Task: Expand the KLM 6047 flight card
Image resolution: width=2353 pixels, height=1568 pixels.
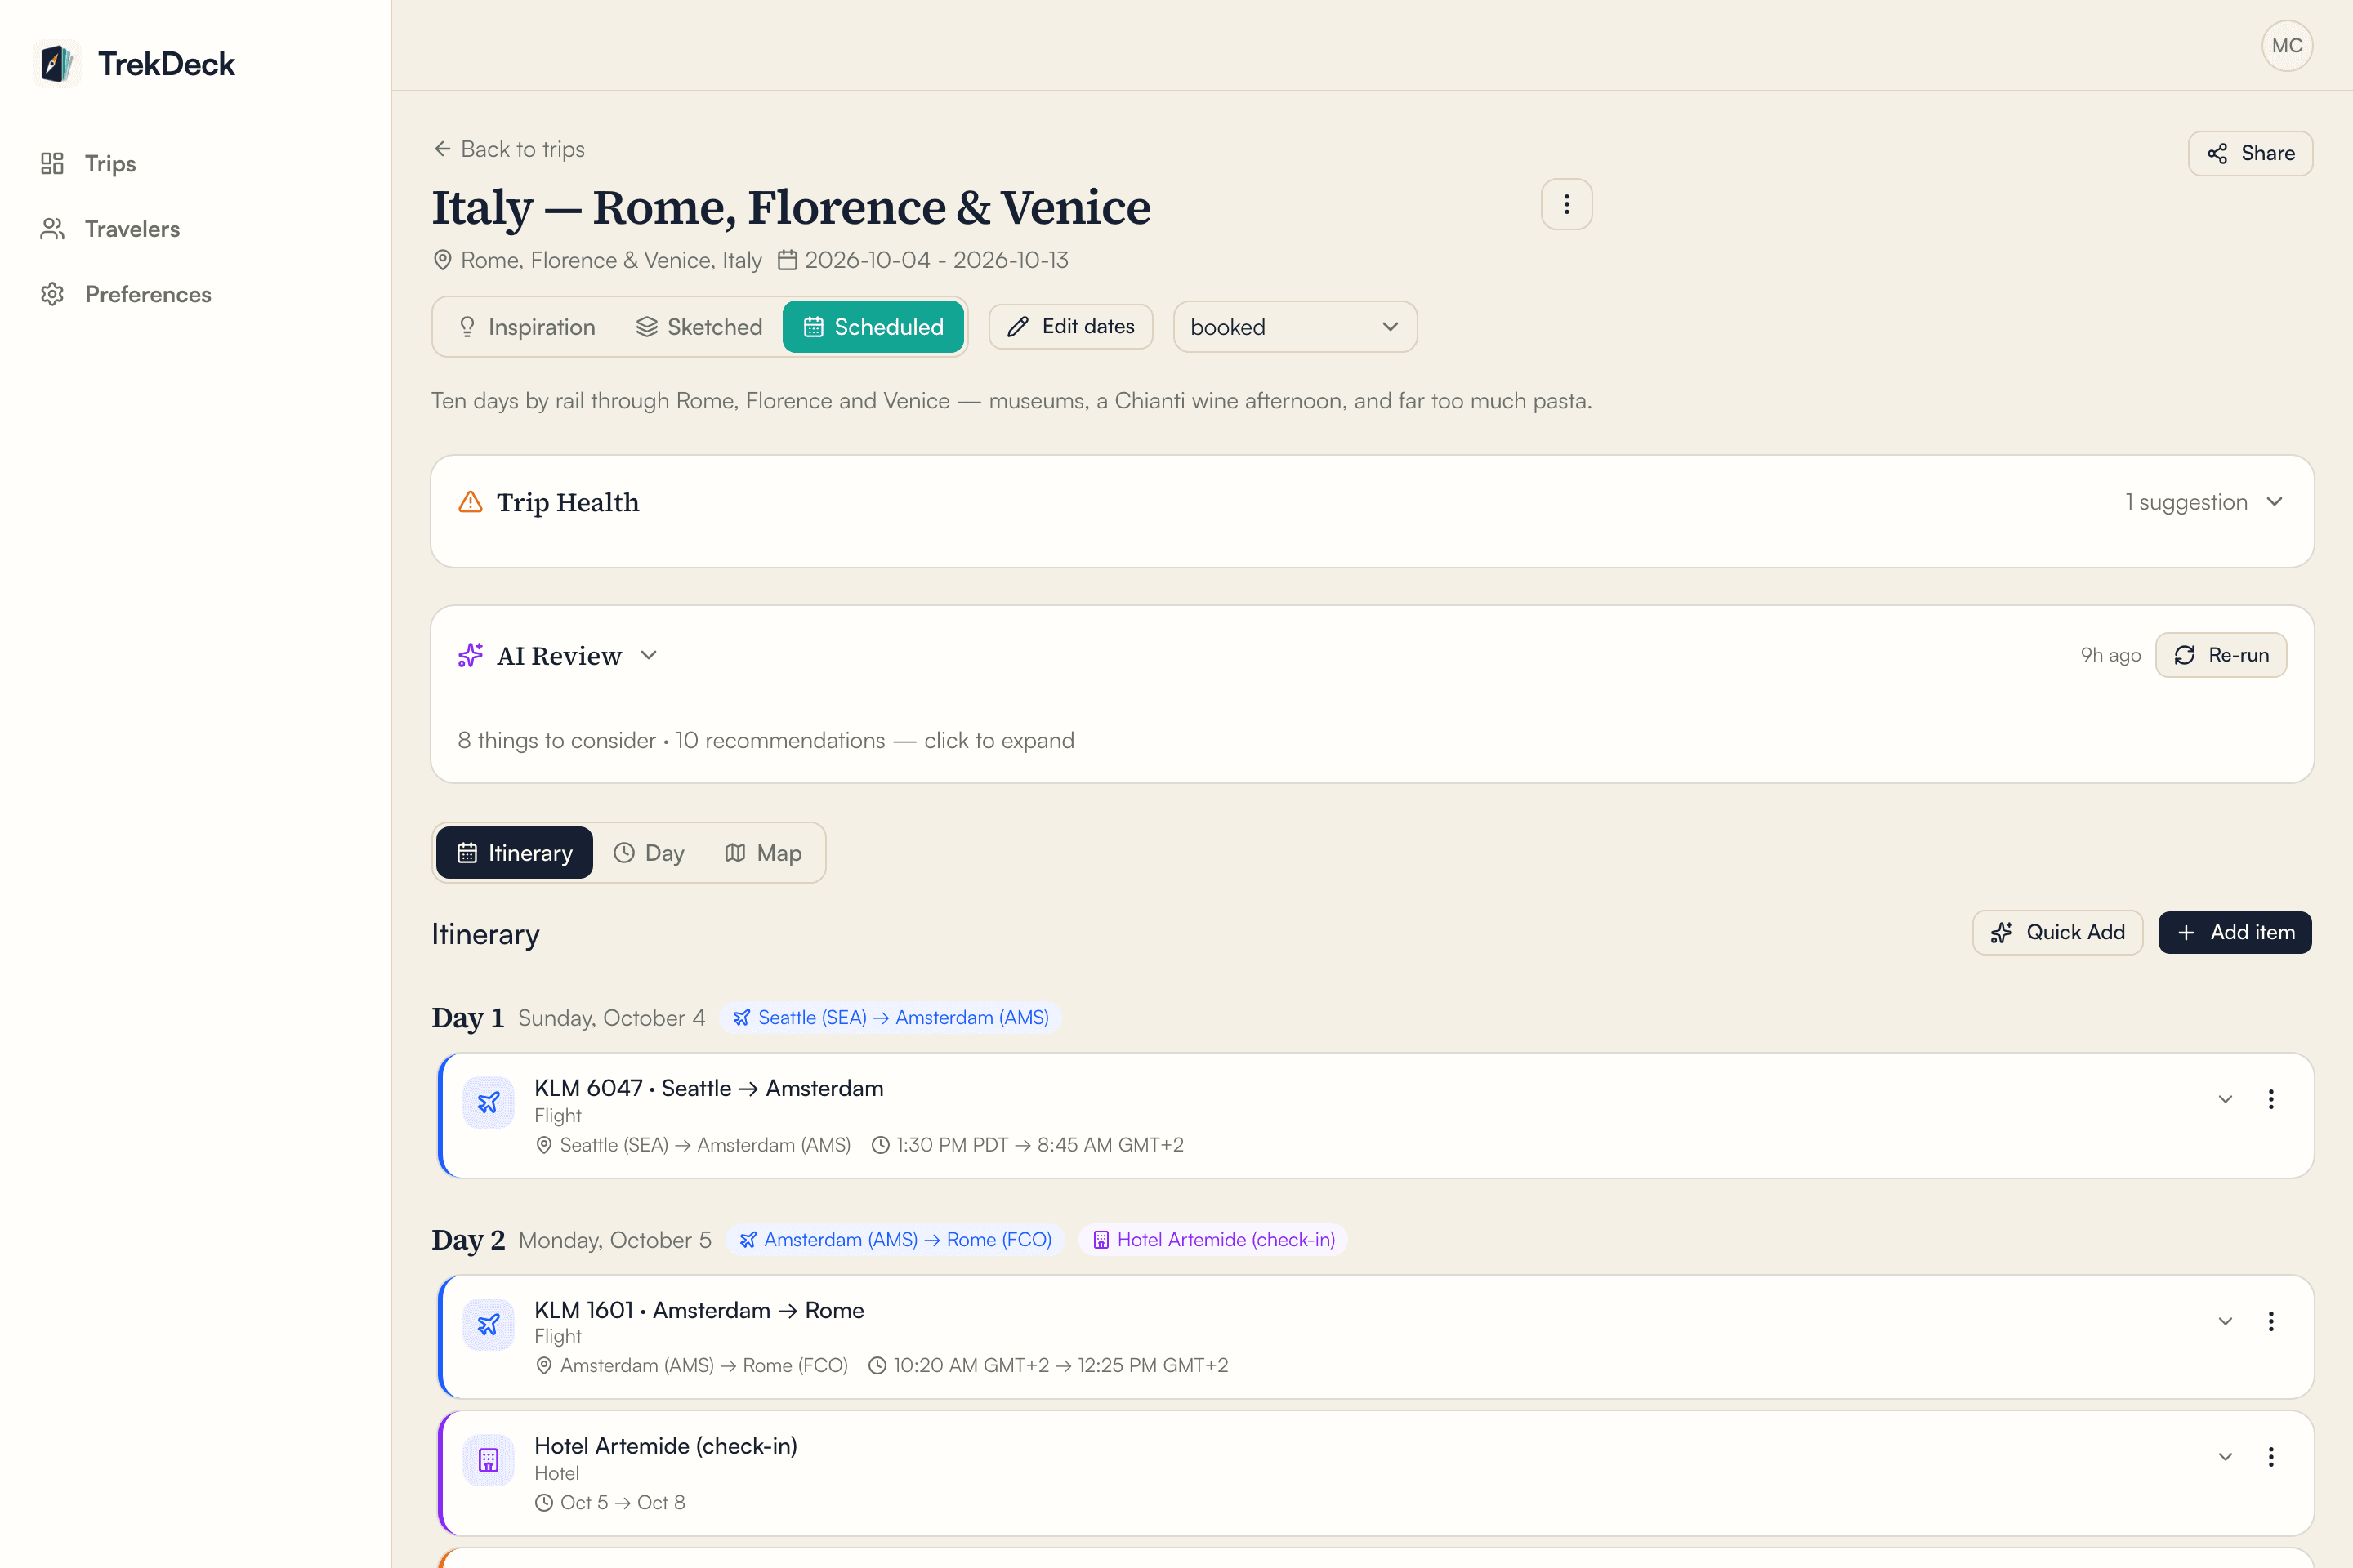Action: pyautogui.click(x=2225, y=1099)
